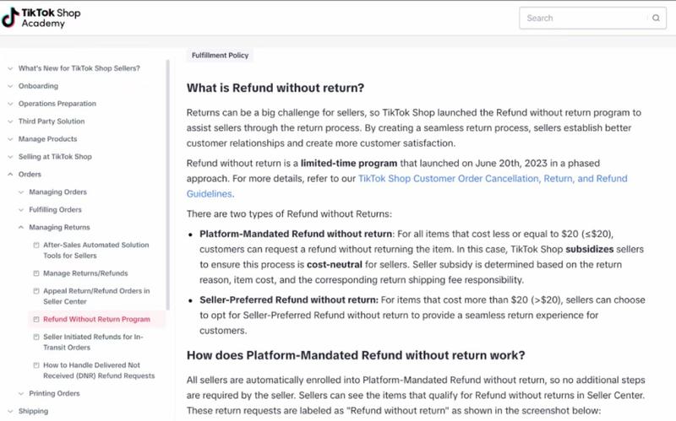Click document icon beside After-Sales Automated Solution

36,245
